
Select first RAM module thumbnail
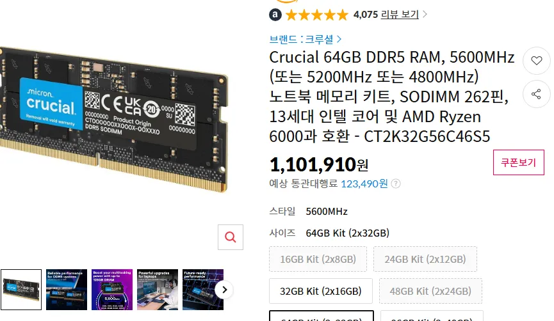coord(21,290)
